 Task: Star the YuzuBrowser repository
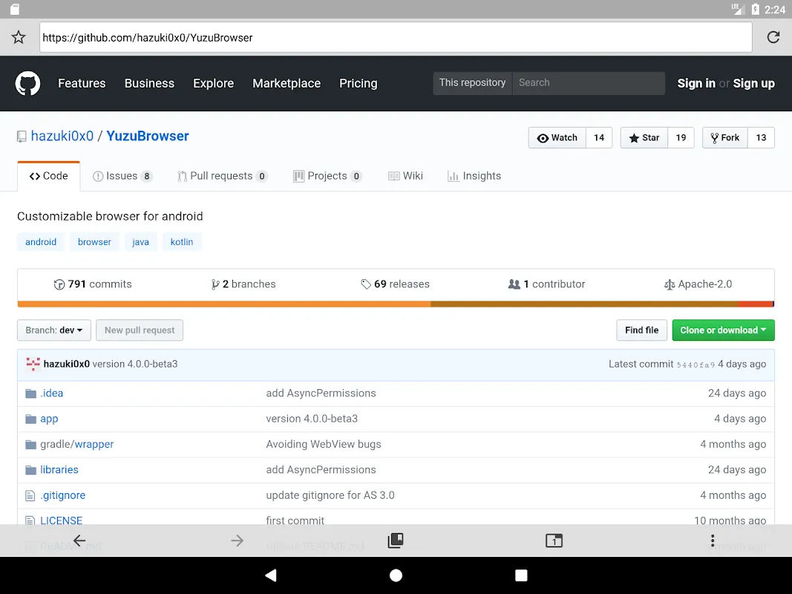[644, 137]
